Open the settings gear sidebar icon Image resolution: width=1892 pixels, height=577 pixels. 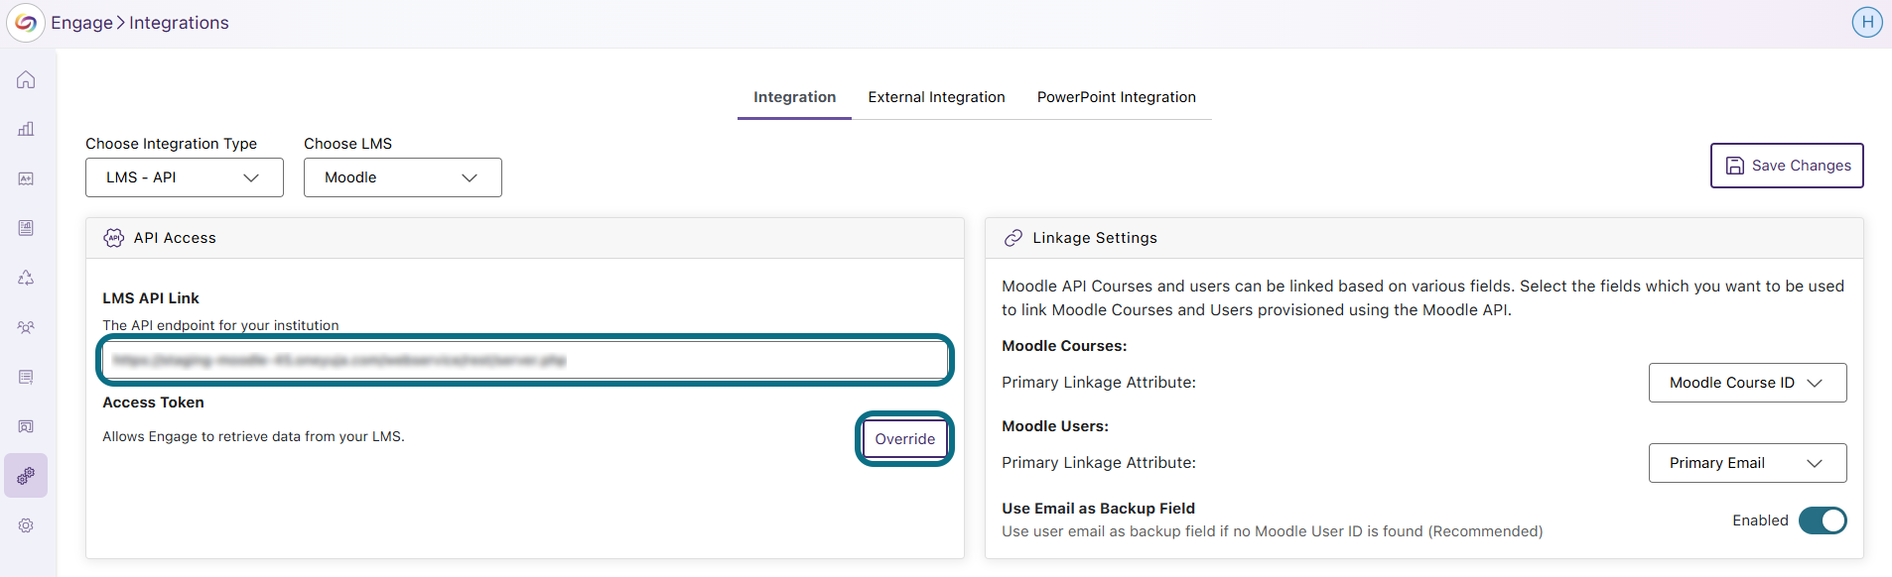point(26,525)
